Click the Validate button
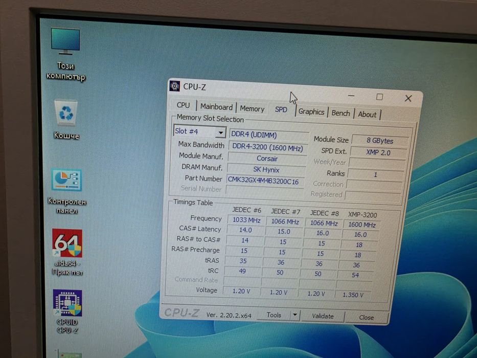 click(x=323, y=316)
